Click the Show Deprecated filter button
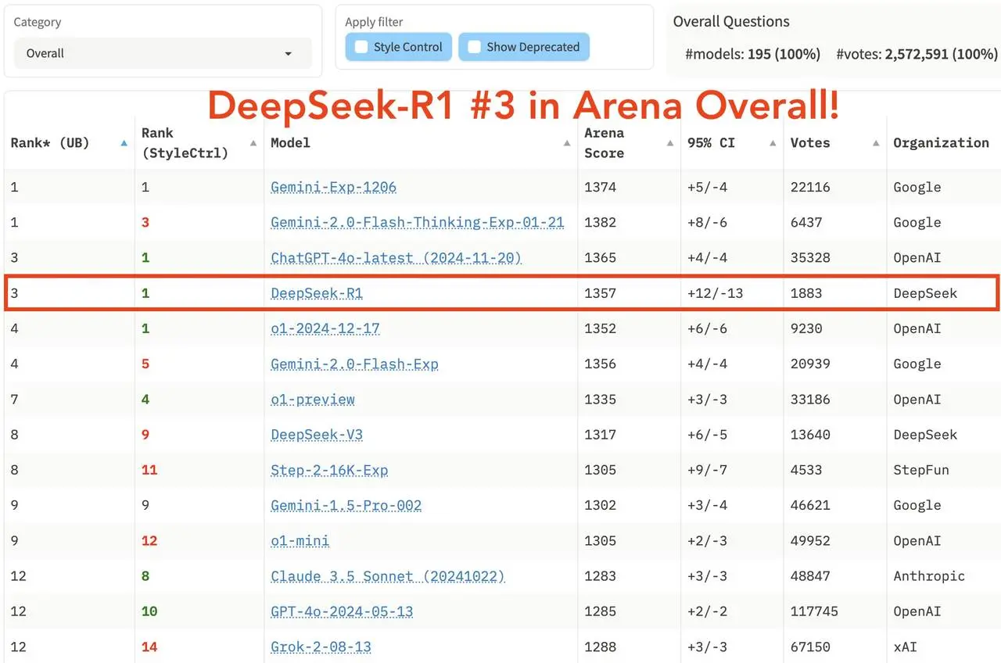Image resolution: width=1001 pixels, height=663 pixels. pos(524,47)
